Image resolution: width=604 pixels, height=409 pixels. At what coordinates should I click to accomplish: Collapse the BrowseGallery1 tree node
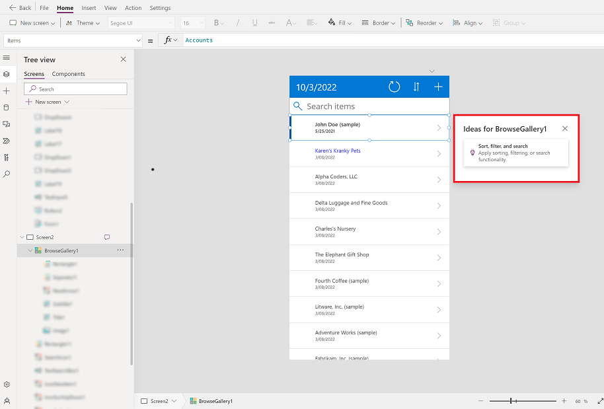30,250
